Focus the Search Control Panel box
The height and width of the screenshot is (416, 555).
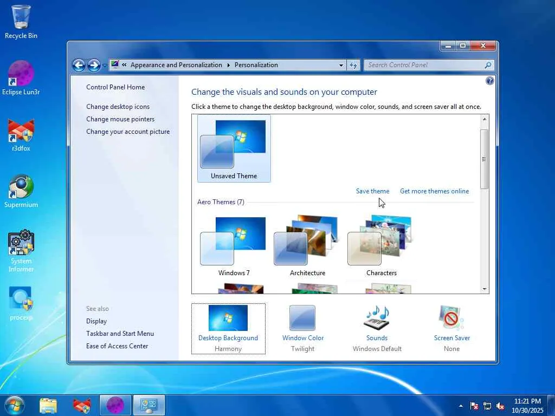click(424, 65)
